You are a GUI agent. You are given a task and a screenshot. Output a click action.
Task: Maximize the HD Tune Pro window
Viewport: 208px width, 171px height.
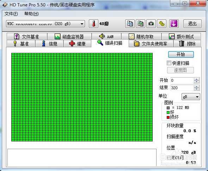coord(185,4)
